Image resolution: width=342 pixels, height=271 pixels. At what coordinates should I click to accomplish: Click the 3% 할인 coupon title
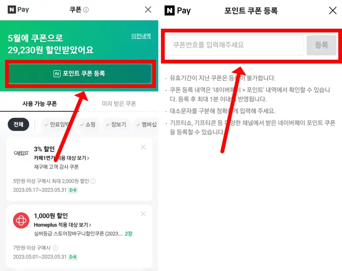pyautogui.click(x=44, y=149)
